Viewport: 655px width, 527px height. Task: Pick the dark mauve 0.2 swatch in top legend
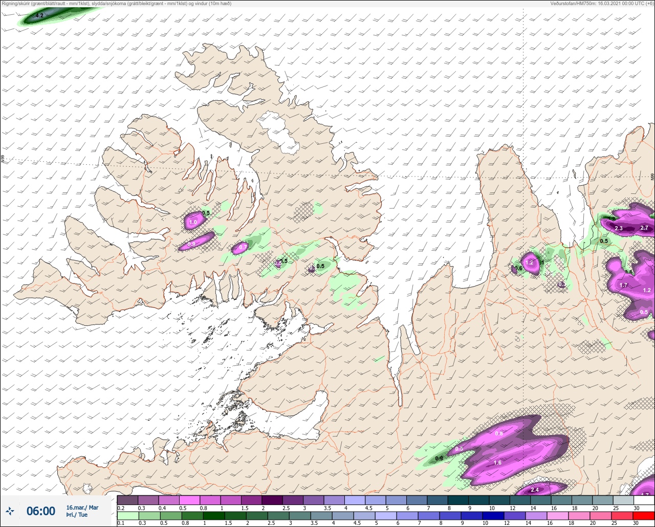coord(127,500)
